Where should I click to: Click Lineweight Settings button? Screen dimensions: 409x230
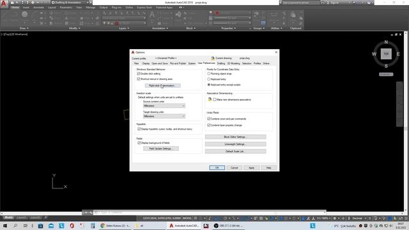[x=235, y=144]
